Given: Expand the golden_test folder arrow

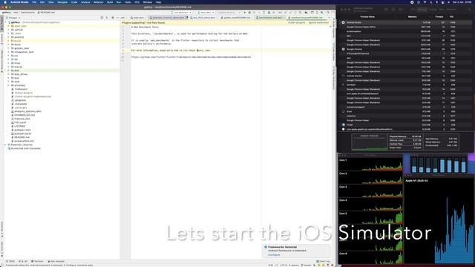Looking at the screenshot, I should [8, 48].
